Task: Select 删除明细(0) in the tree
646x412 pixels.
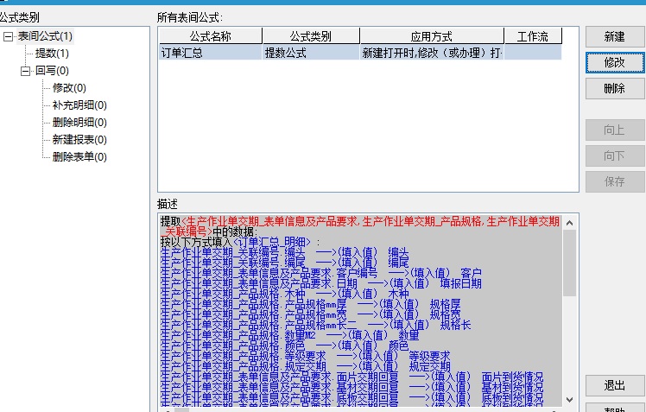Action: point(79,123)
